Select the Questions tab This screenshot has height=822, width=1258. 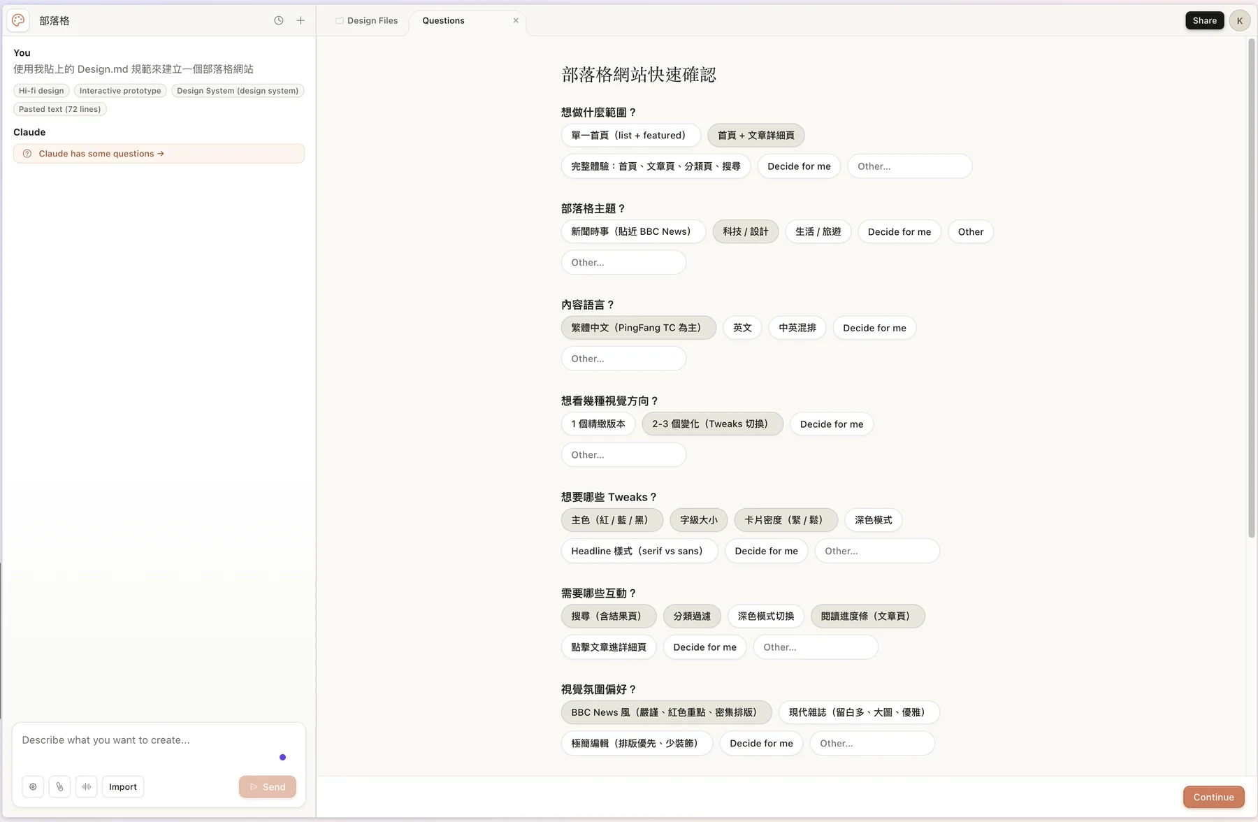click(x=443, y=20)
